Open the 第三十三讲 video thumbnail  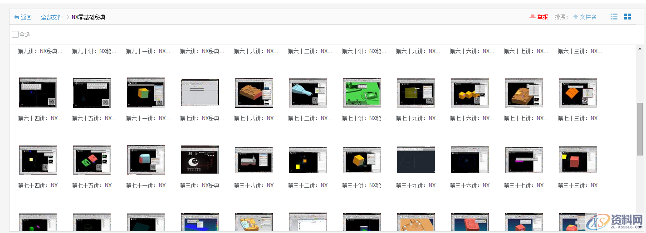click(x=578, y=160)
